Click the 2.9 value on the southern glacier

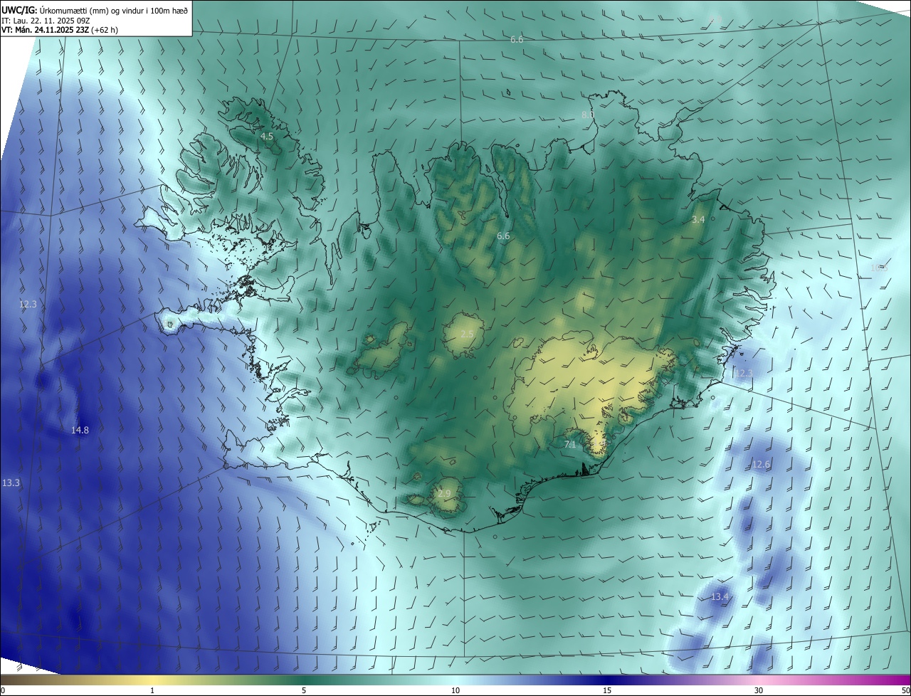point(444,494)
